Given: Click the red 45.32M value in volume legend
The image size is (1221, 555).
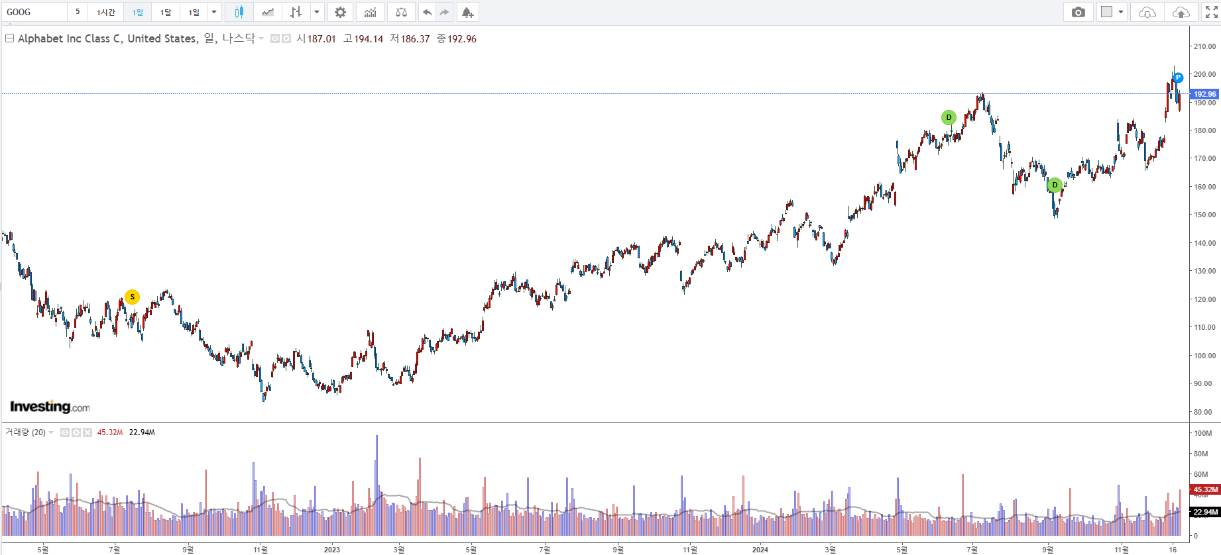Looking at the screenshot, I should pos(110,432).
